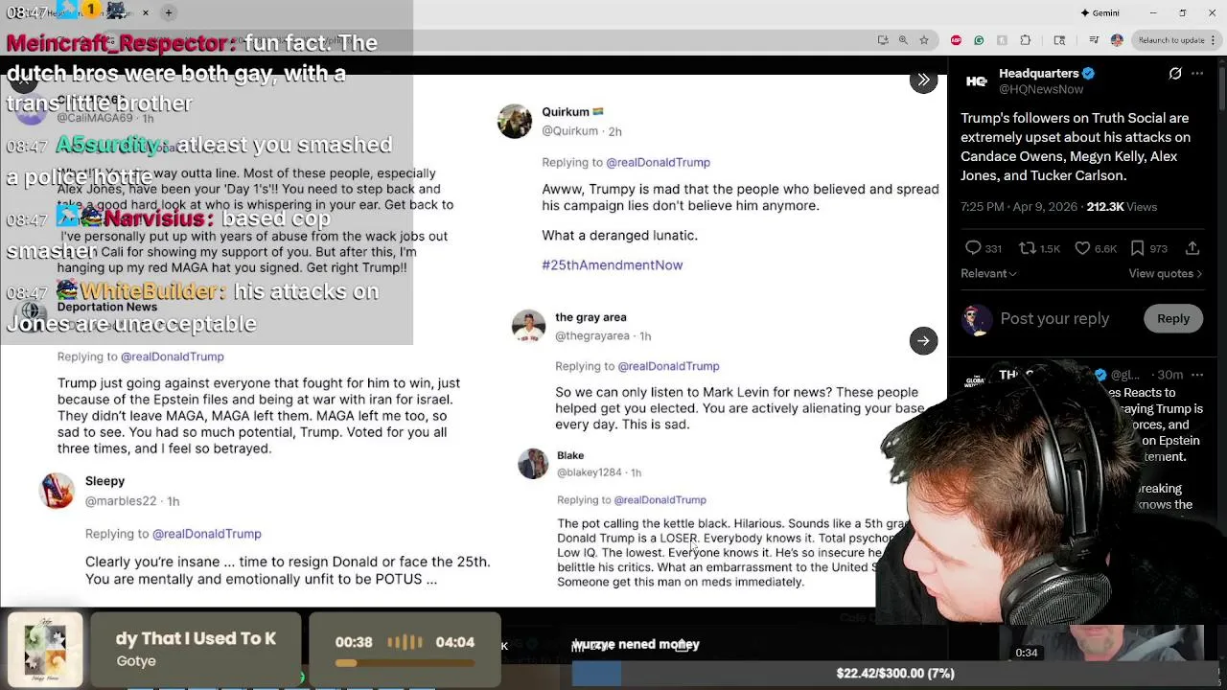Click Quirkum's profile avatar
This screenshot has width=1227, height=690.
click(515, 122)
